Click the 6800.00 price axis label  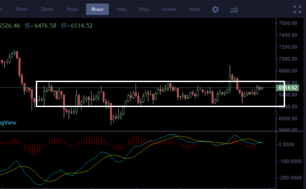288,71
